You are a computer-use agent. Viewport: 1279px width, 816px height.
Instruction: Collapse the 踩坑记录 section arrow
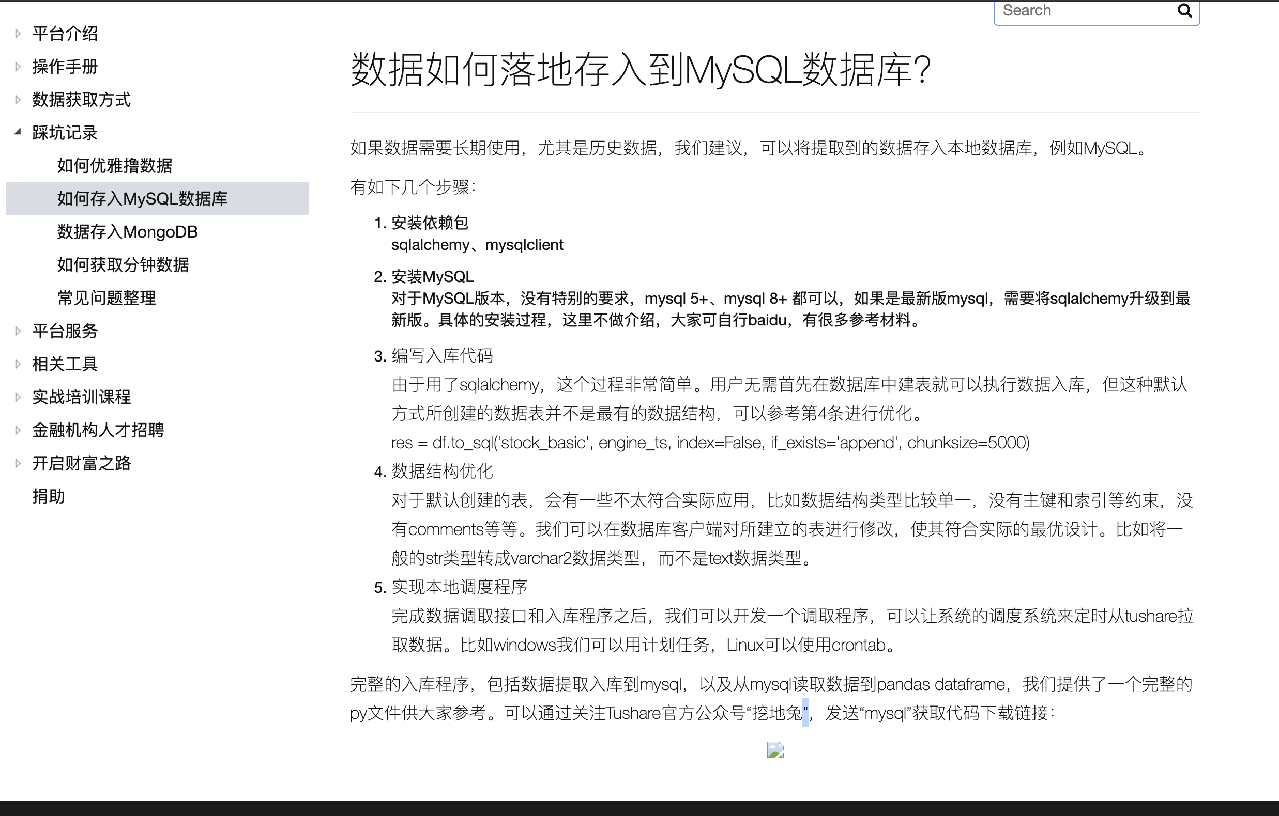coord(18,132)
